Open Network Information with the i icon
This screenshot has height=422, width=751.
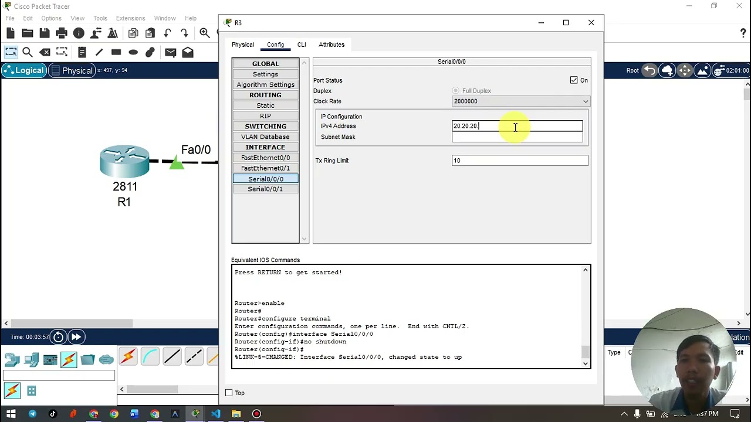coord(79,33)
